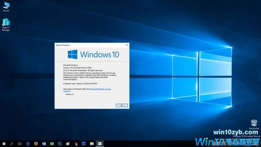Click OK in the About Windows dialog
261x147 pixels.
tap(122, 105)
